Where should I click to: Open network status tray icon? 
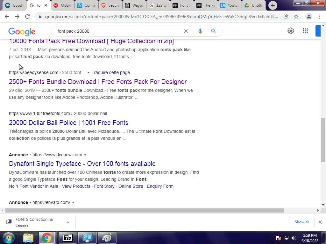(286, 238)
